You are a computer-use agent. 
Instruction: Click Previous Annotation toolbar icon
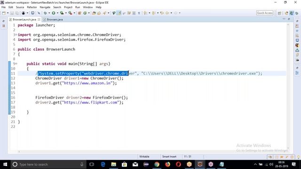[x=154, y=13]
